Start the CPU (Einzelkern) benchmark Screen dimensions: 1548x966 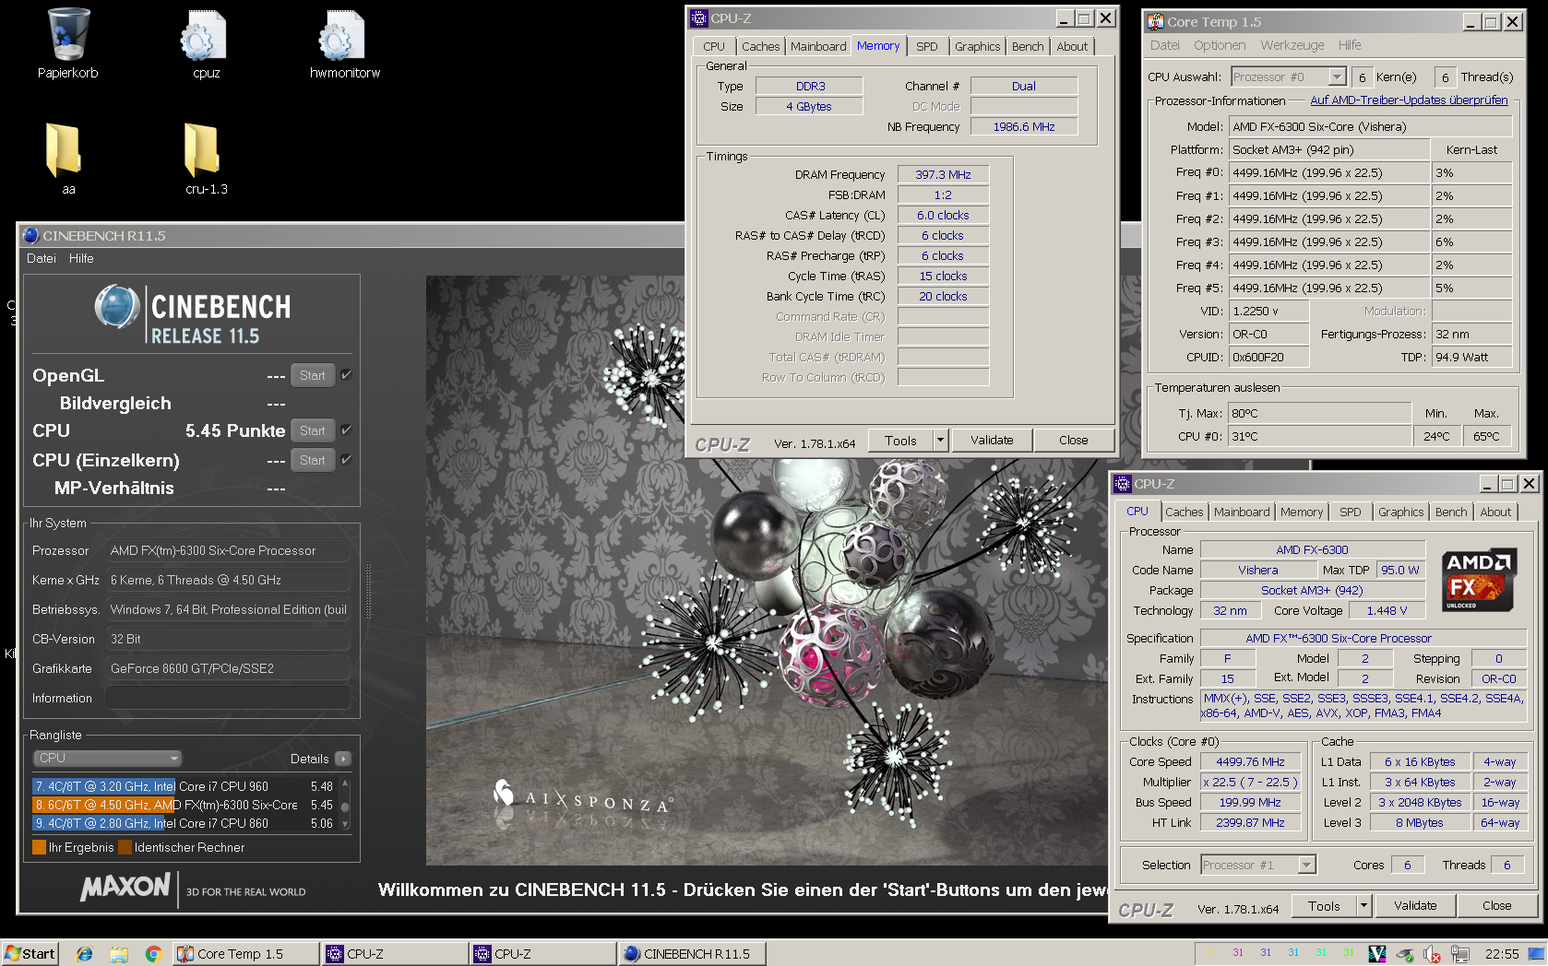312,460
